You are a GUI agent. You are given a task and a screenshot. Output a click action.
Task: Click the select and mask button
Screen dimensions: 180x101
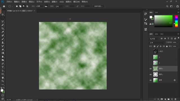(98, 6)
